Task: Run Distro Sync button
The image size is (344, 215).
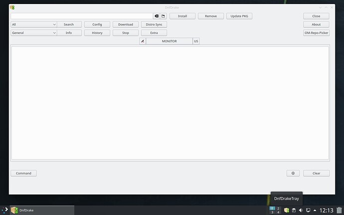Action: [x=154, y=24]
